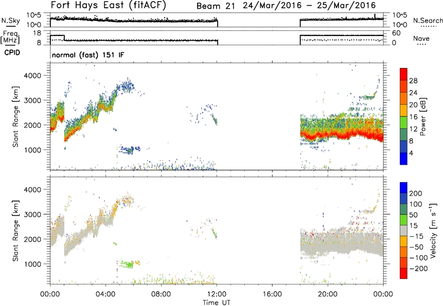Click the 'Velocity [m s-1]' color bar label
The image size is (443, 306).
tap(432, 230)
